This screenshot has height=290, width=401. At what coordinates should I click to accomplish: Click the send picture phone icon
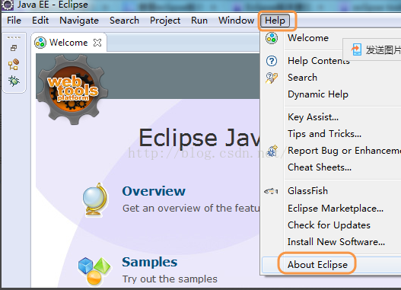coord(356,49)
